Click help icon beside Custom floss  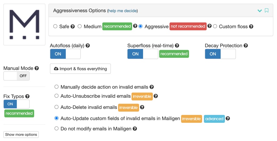[251, 27]
